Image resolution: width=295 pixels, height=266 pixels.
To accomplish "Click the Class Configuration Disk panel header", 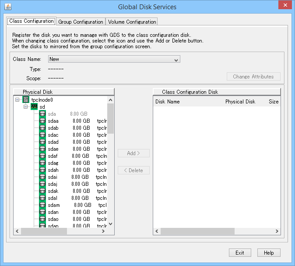I will point(217,92).
